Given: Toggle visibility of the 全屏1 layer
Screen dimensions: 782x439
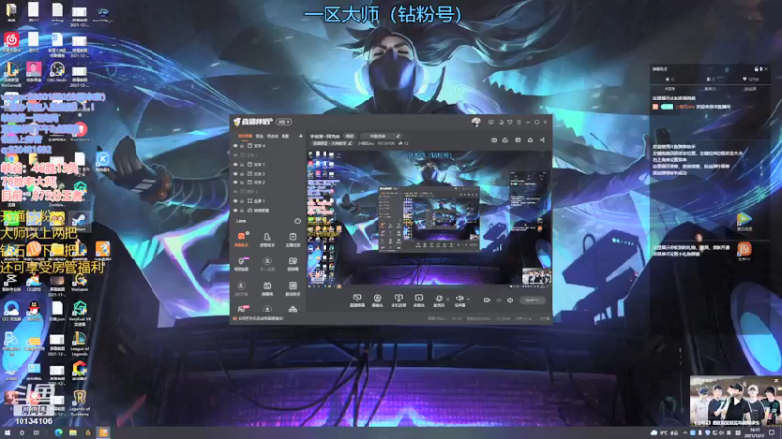Looking at the screenshot, I should (235, 201).
